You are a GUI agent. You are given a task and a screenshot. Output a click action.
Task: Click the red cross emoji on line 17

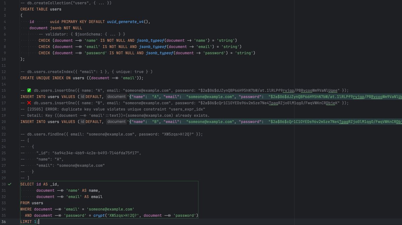29,103
